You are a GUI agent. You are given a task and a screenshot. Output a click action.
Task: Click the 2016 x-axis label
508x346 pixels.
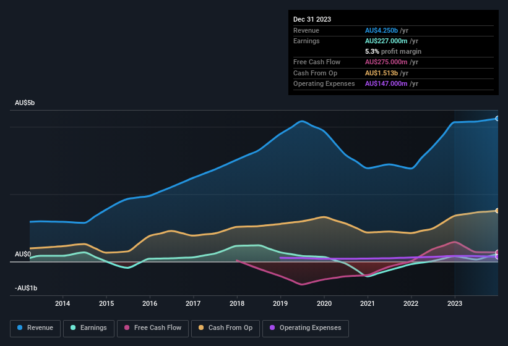[x=150, y=303]
